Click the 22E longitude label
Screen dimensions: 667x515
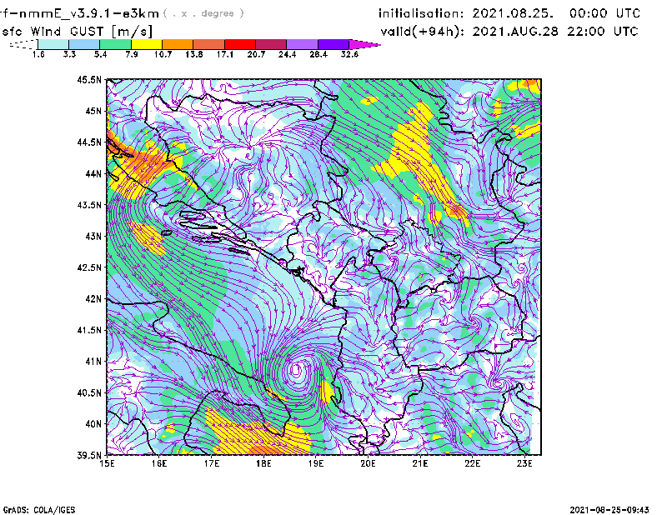click(x=472, y=463)
